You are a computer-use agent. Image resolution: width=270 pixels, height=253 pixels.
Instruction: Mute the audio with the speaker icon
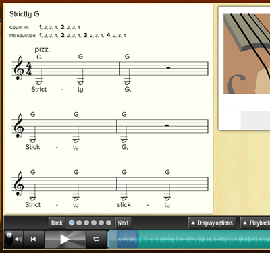tap(18, 239)
